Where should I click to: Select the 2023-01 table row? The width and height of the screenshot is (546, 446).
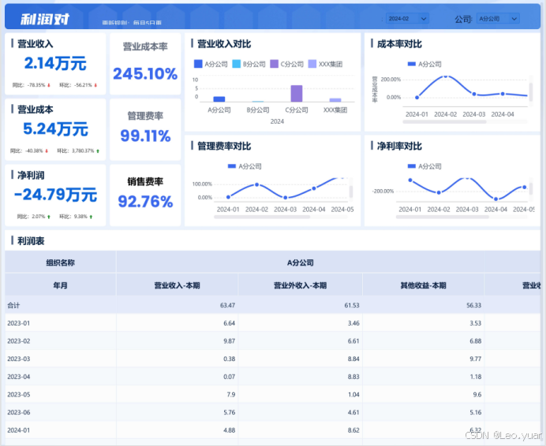273,323
